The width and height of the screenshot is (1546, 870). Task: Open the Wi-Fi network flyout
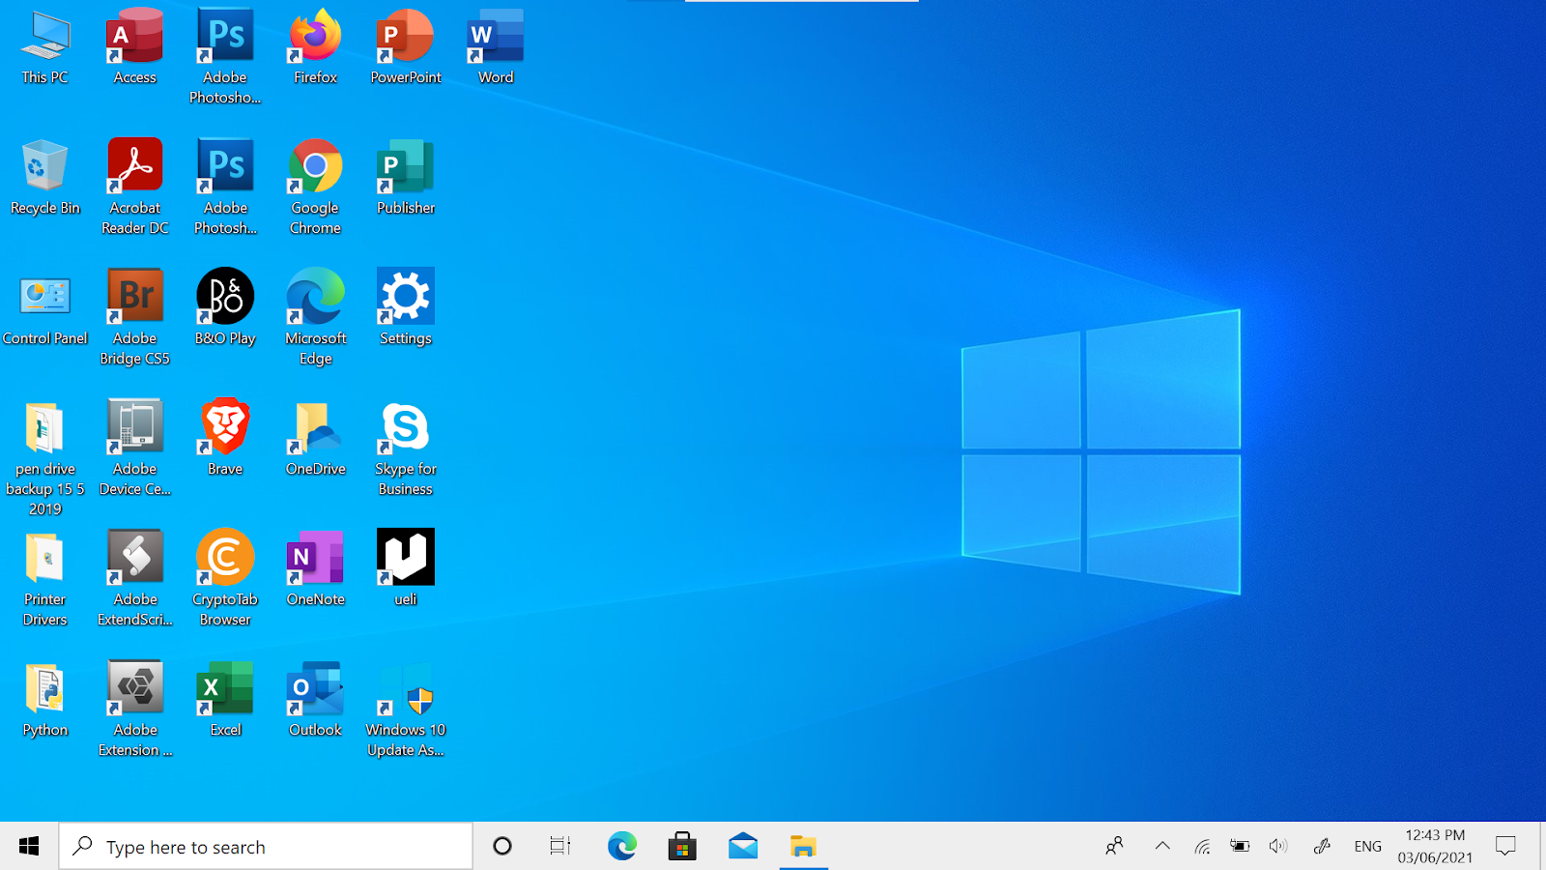[x=1202, y=847]
